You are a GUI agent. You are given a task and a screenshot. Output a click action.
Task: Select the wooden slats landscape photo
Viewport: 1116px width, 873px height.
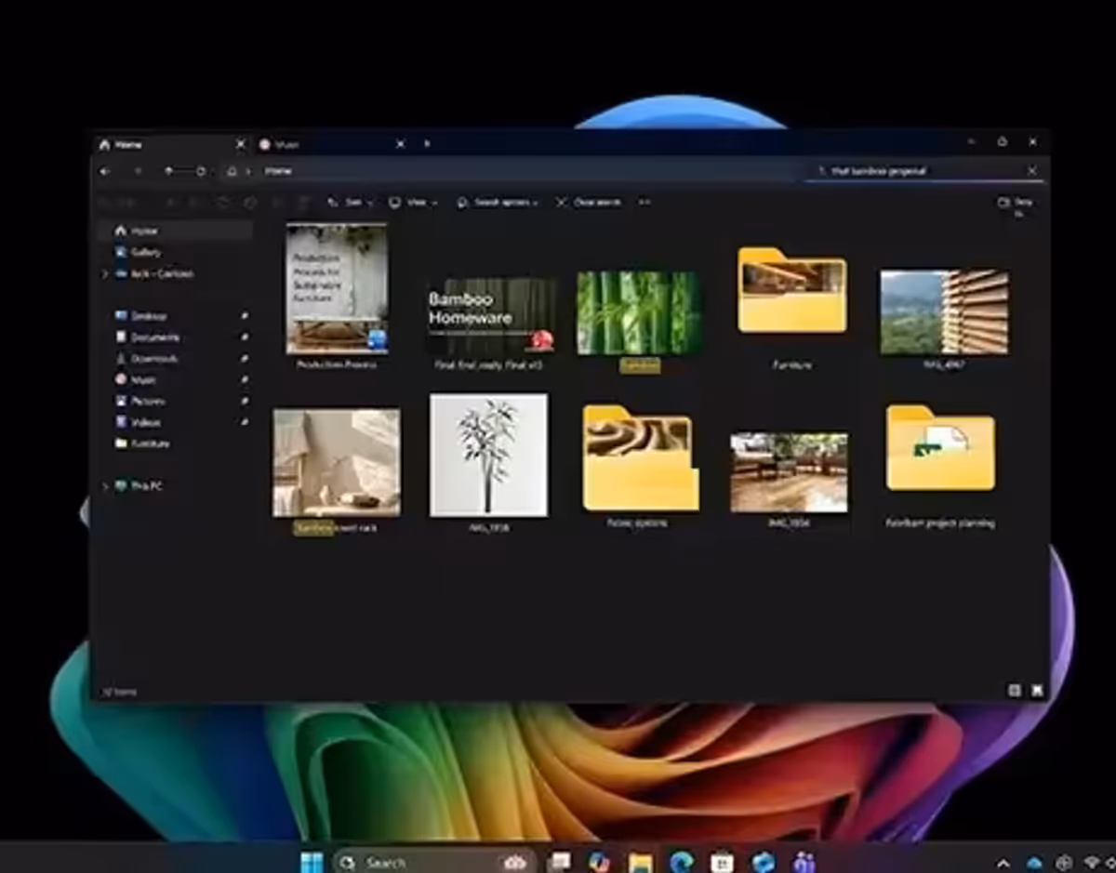pos(944,312)
